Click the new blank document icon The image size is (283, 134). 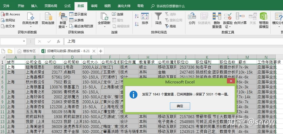(x=3, y=51)
